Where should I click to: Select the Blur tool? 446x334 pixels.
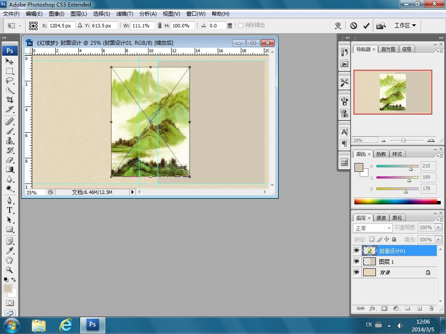coord(10,179)
